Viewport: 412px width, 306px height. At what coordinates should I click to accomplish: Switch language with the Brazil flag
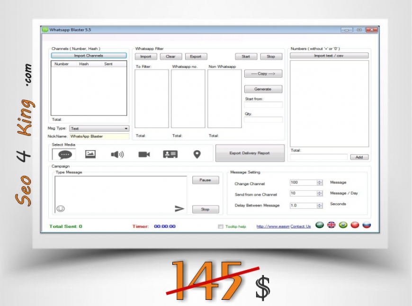coord(343,225)
